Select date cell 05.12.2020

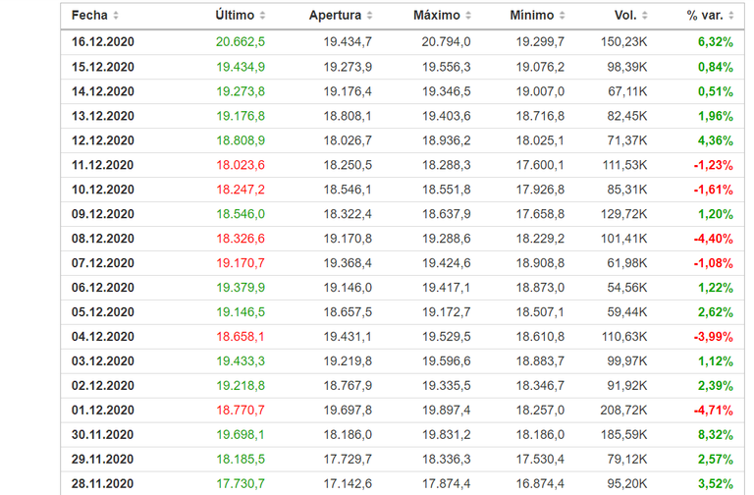click(x=103, y=312)
